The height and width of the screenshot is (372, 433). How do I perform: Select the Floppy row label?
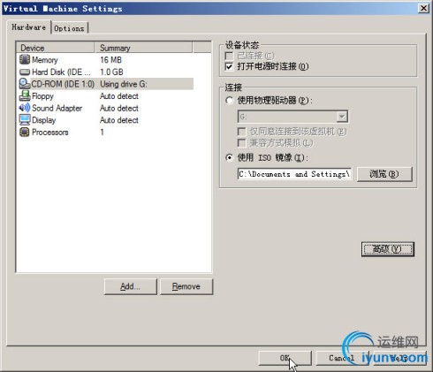(42, 96)
